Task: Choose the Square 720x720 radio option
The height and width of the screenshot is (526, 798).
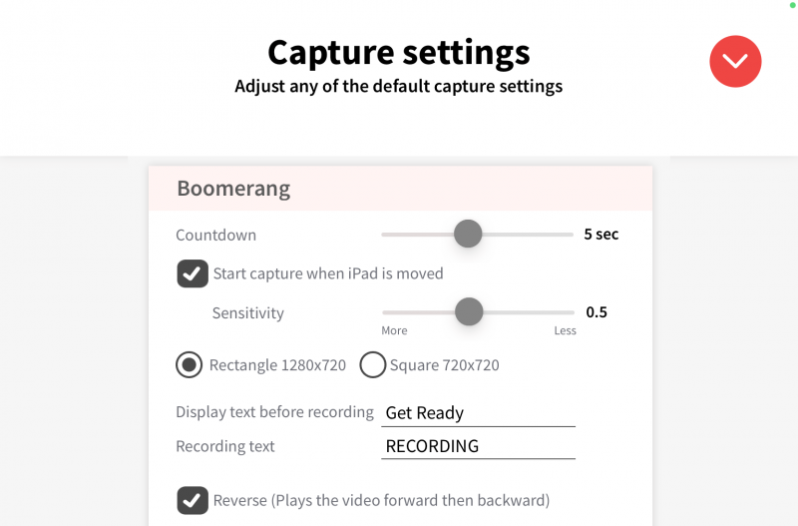Action: point(372,364)
